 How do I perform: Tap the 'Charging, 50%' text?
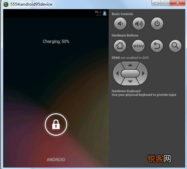coord(56,42)
